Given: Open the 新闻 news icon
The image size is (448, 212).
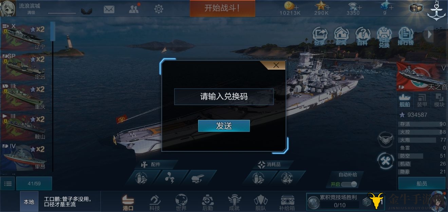Looking at the screenshot, I should point(341,36).
